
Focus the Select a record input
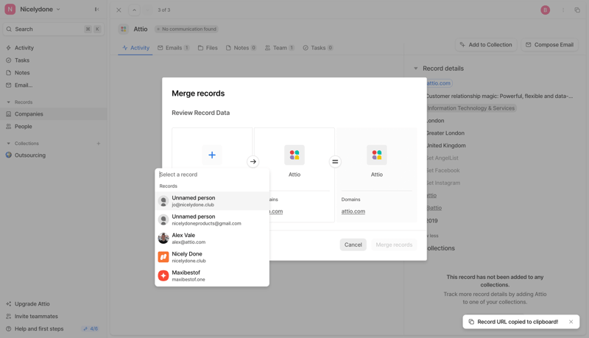point(212,175)
